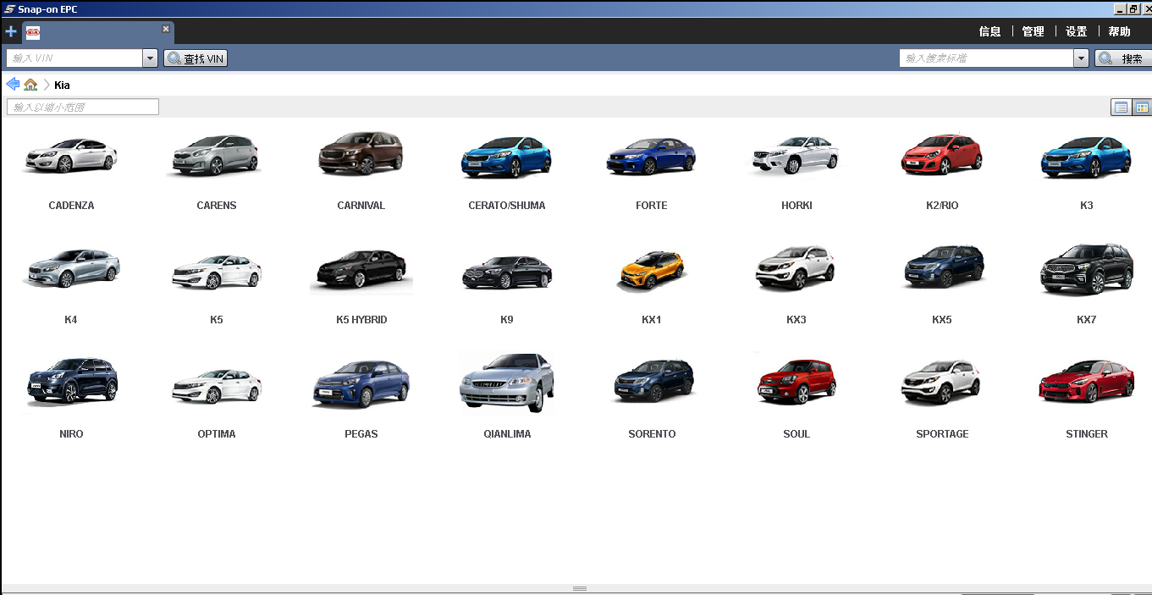Image resolution: width=1152 pixels, height=595 pixels.
Task: Expand the search criteria dropdown arrow
Action: (x=1081, y=58)
